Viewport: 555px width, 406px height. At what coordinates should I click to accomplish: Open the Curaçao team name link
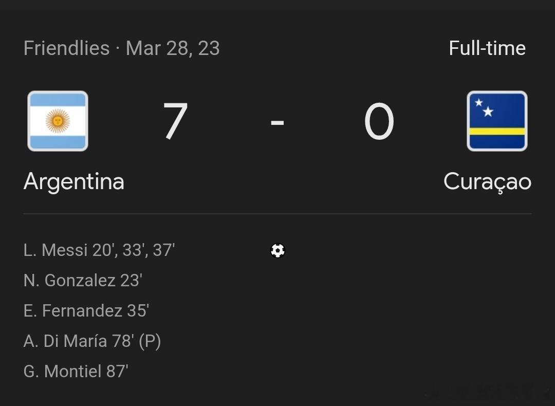tap(487, 182)
